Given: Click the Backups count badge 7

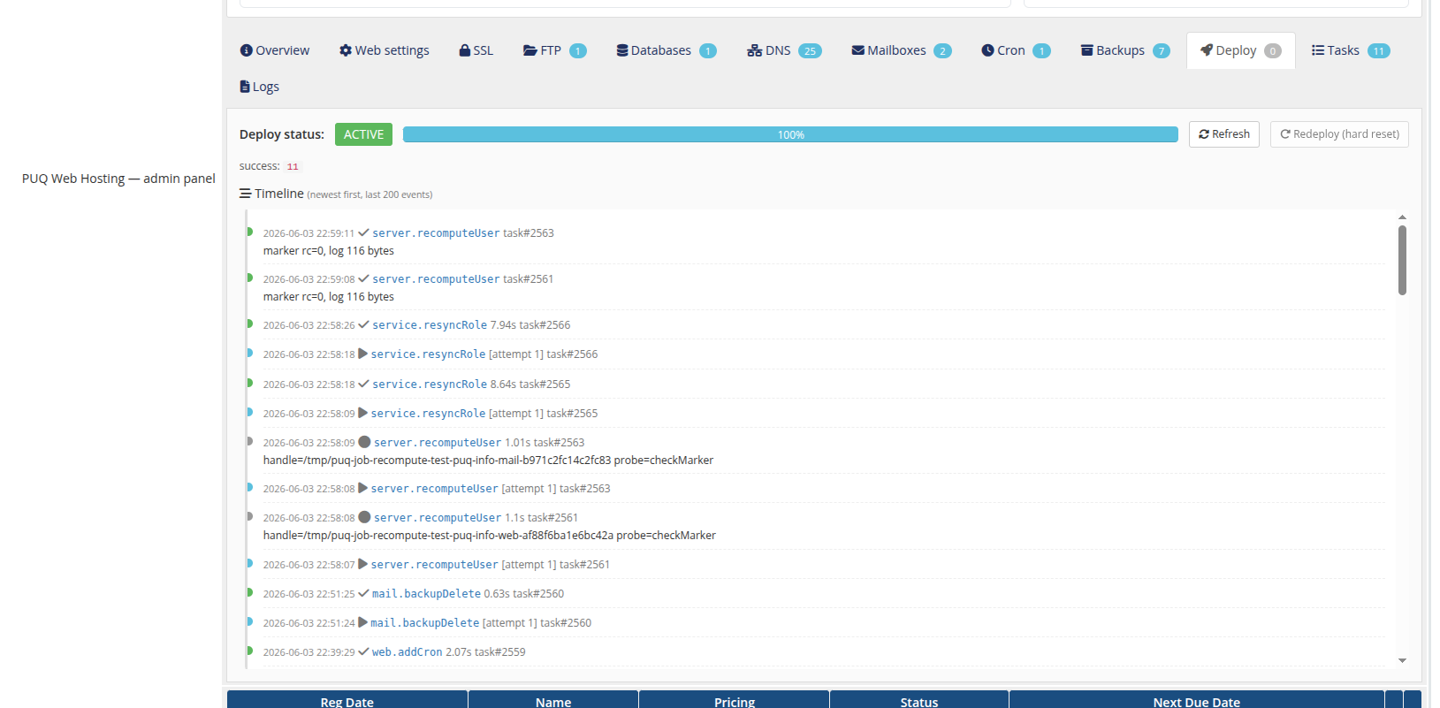Looking at the screenshot, I should click(1162, 51).
